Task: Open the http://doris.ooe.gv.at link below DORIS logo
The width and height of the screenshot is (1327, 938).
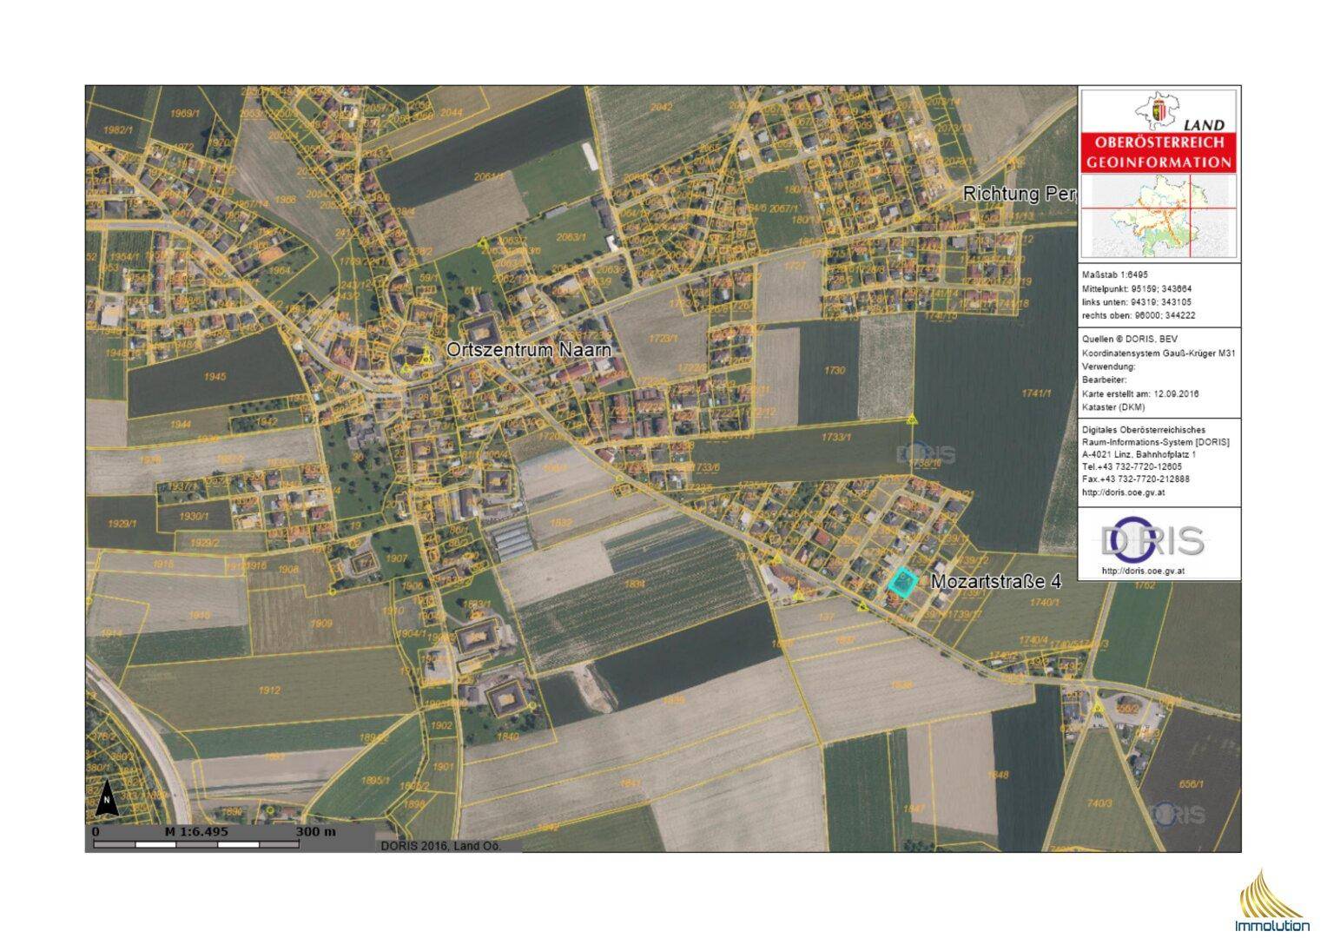Action: [x=1143, y=571]
